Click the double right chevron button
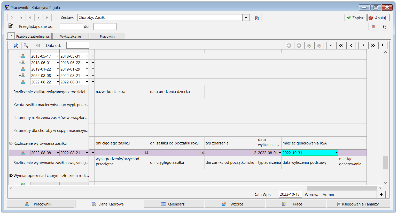The height and width of the screenshot is (215, 397). (x=373, y=46)
